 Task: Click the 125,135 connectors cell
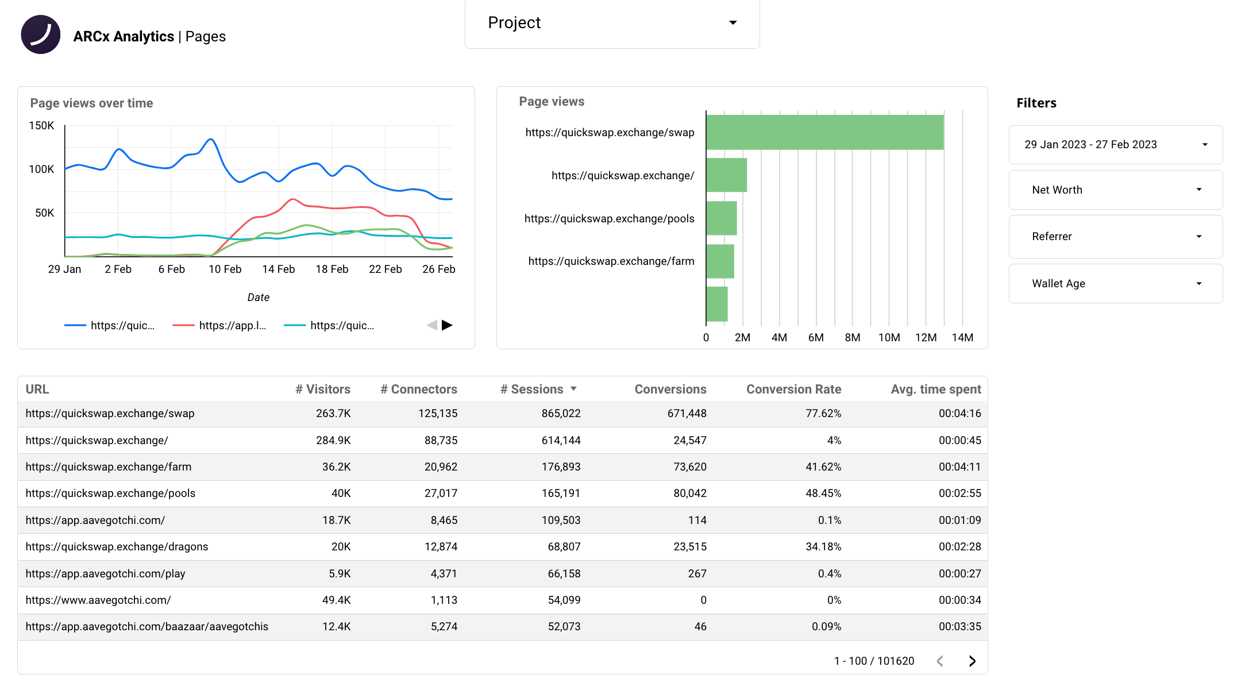click(438, 414)
